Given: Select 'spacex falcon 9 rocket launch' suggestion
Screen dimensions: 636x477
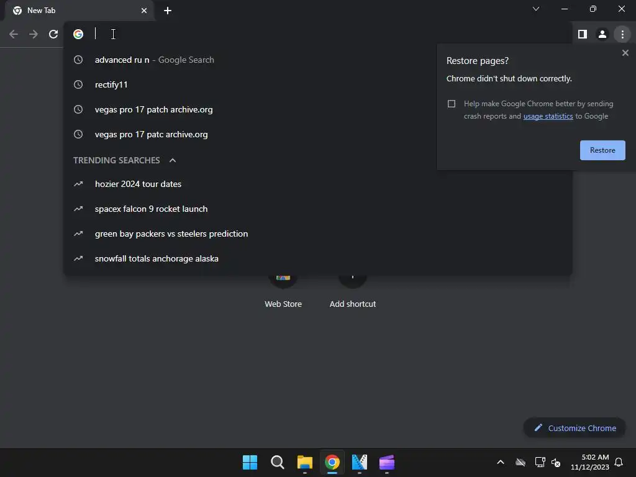Looking at the screenshot, I should (x=317, y=209).
